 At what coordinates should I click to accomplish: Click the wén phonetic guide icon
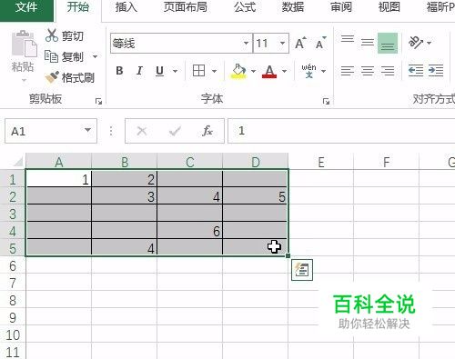coord(308,71)
